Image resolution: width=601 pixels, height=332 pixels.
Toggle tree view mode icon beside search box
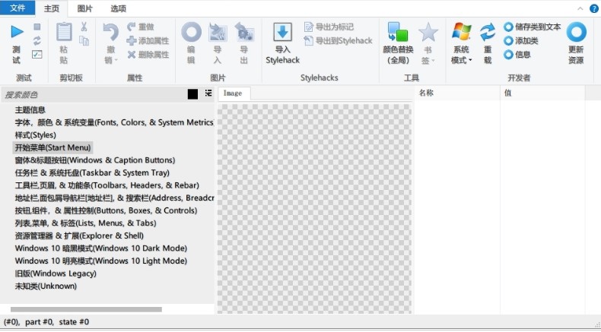(x=208, y=93)
